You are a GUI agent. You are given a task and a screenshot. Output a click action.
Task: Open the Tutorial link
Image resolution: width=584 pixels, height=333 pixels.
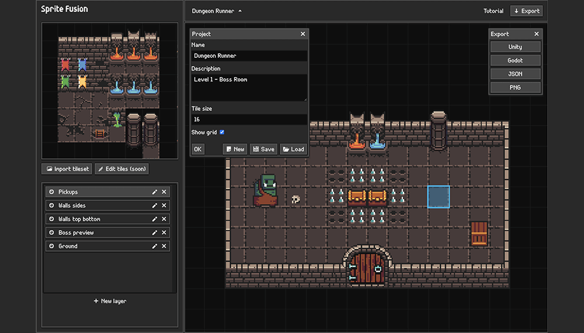tap(493, 11)
